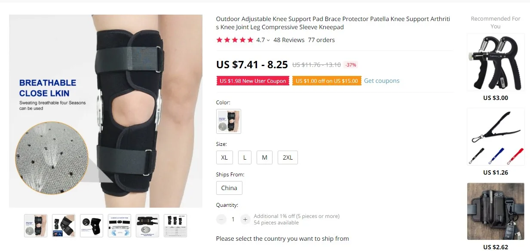The height and width of the screenshot is (251, 530).
Task: Open recommended leather sheath for US $2.62
Action: [496, 212]
